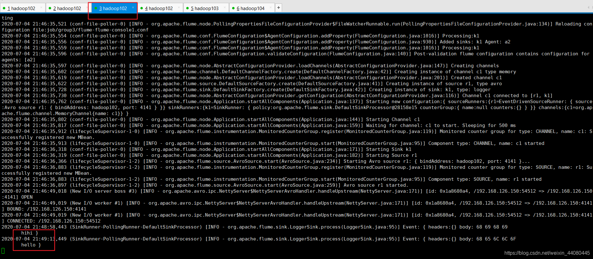Click the tab strip scroll-left arrow
This screenshot has height=259, width=593.
point(588,8)
